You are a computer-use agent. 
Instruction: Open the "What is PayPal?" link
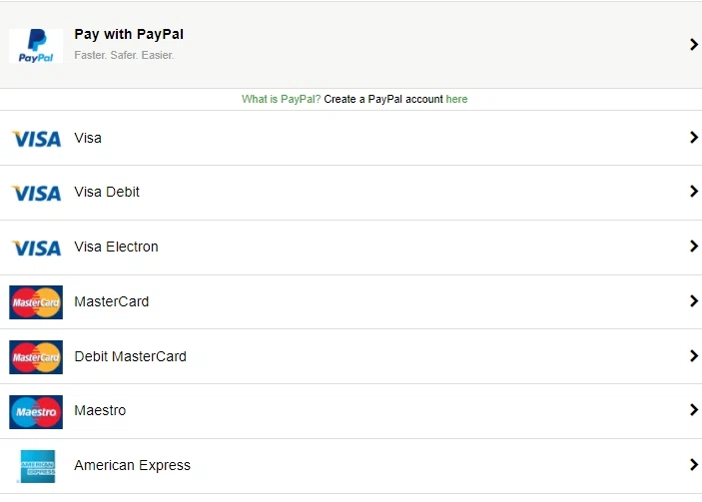pos(281,100)
